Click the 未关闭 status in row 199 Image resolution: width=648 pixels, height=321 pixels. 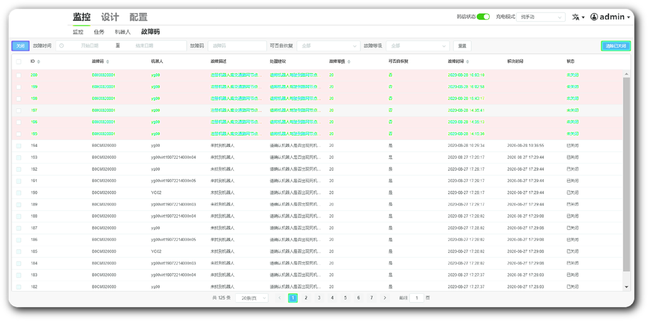point(572,87)
